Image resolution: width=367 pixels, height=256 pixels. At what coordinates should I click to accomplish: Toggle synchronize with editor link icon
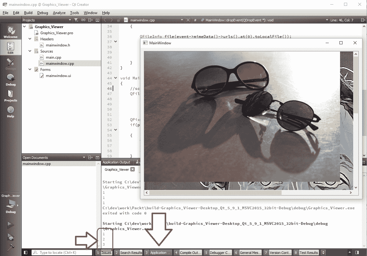[x=83, y=20]
